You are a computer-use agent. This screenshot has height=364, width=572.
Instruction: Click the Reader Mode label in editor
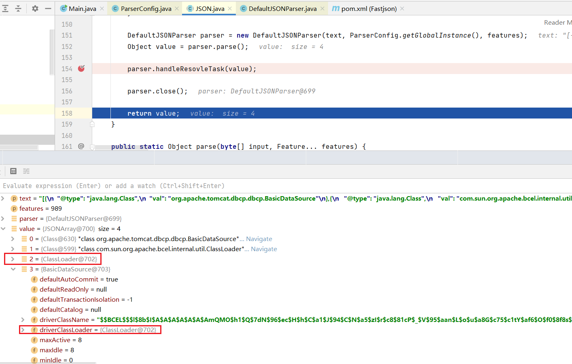click(x=558, y=23)
